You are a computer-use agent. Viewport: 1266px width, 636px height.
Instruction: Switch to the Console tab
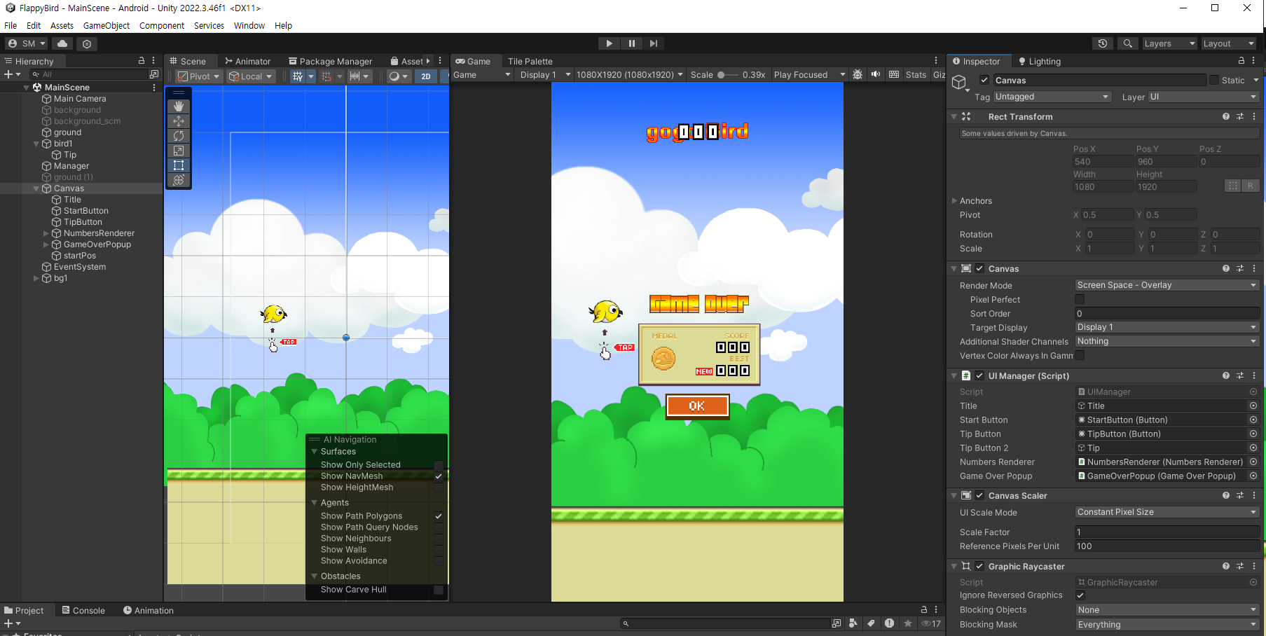pos(83,610)
